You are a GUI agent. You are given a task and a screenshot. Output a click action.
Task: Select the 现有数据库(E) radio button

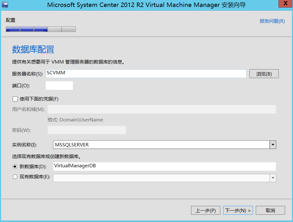[x=15, y=176]
